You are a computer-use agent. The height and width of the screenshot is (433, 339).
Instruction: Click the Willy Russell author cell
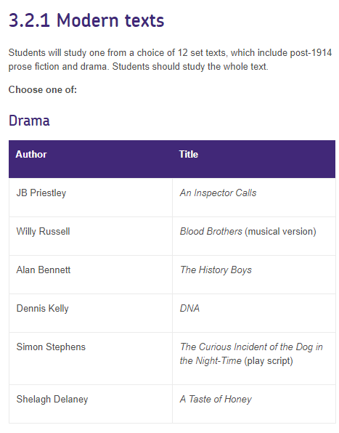tap(91, 236)
